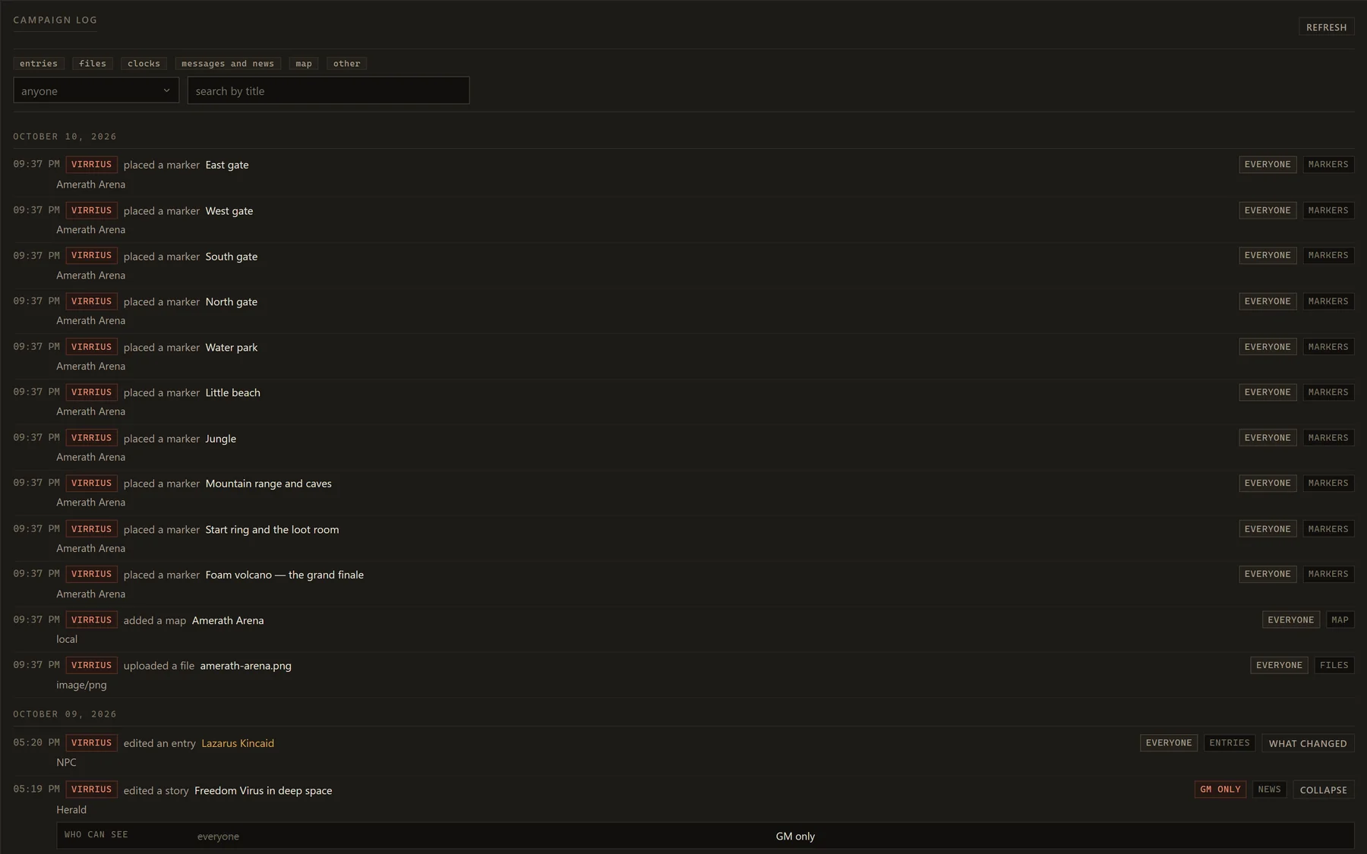Image resolution: width=1367 pixels, height=854 pixels.
Task: Open the Lazarus Kincaid entry link
Action: (x=238, y=744)
